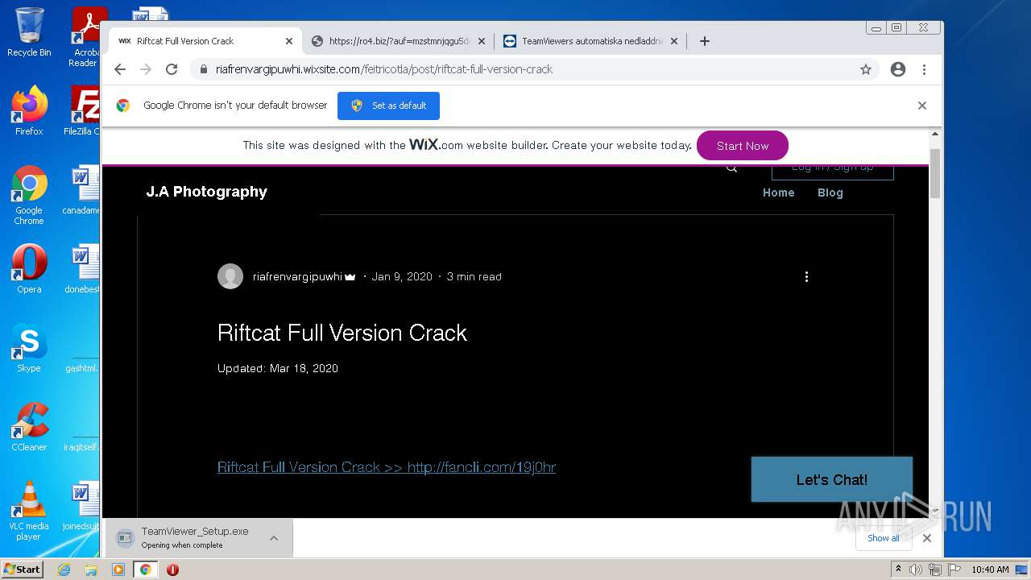Expand TeamViewer_Setup.exe download options
This screenshot has height=580, width=1031.
click(x=274, y=538)
